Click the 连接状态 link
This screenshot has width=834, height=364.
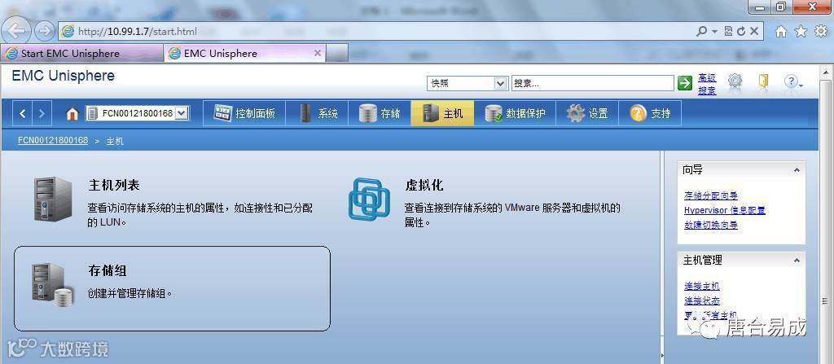(701, 300)
